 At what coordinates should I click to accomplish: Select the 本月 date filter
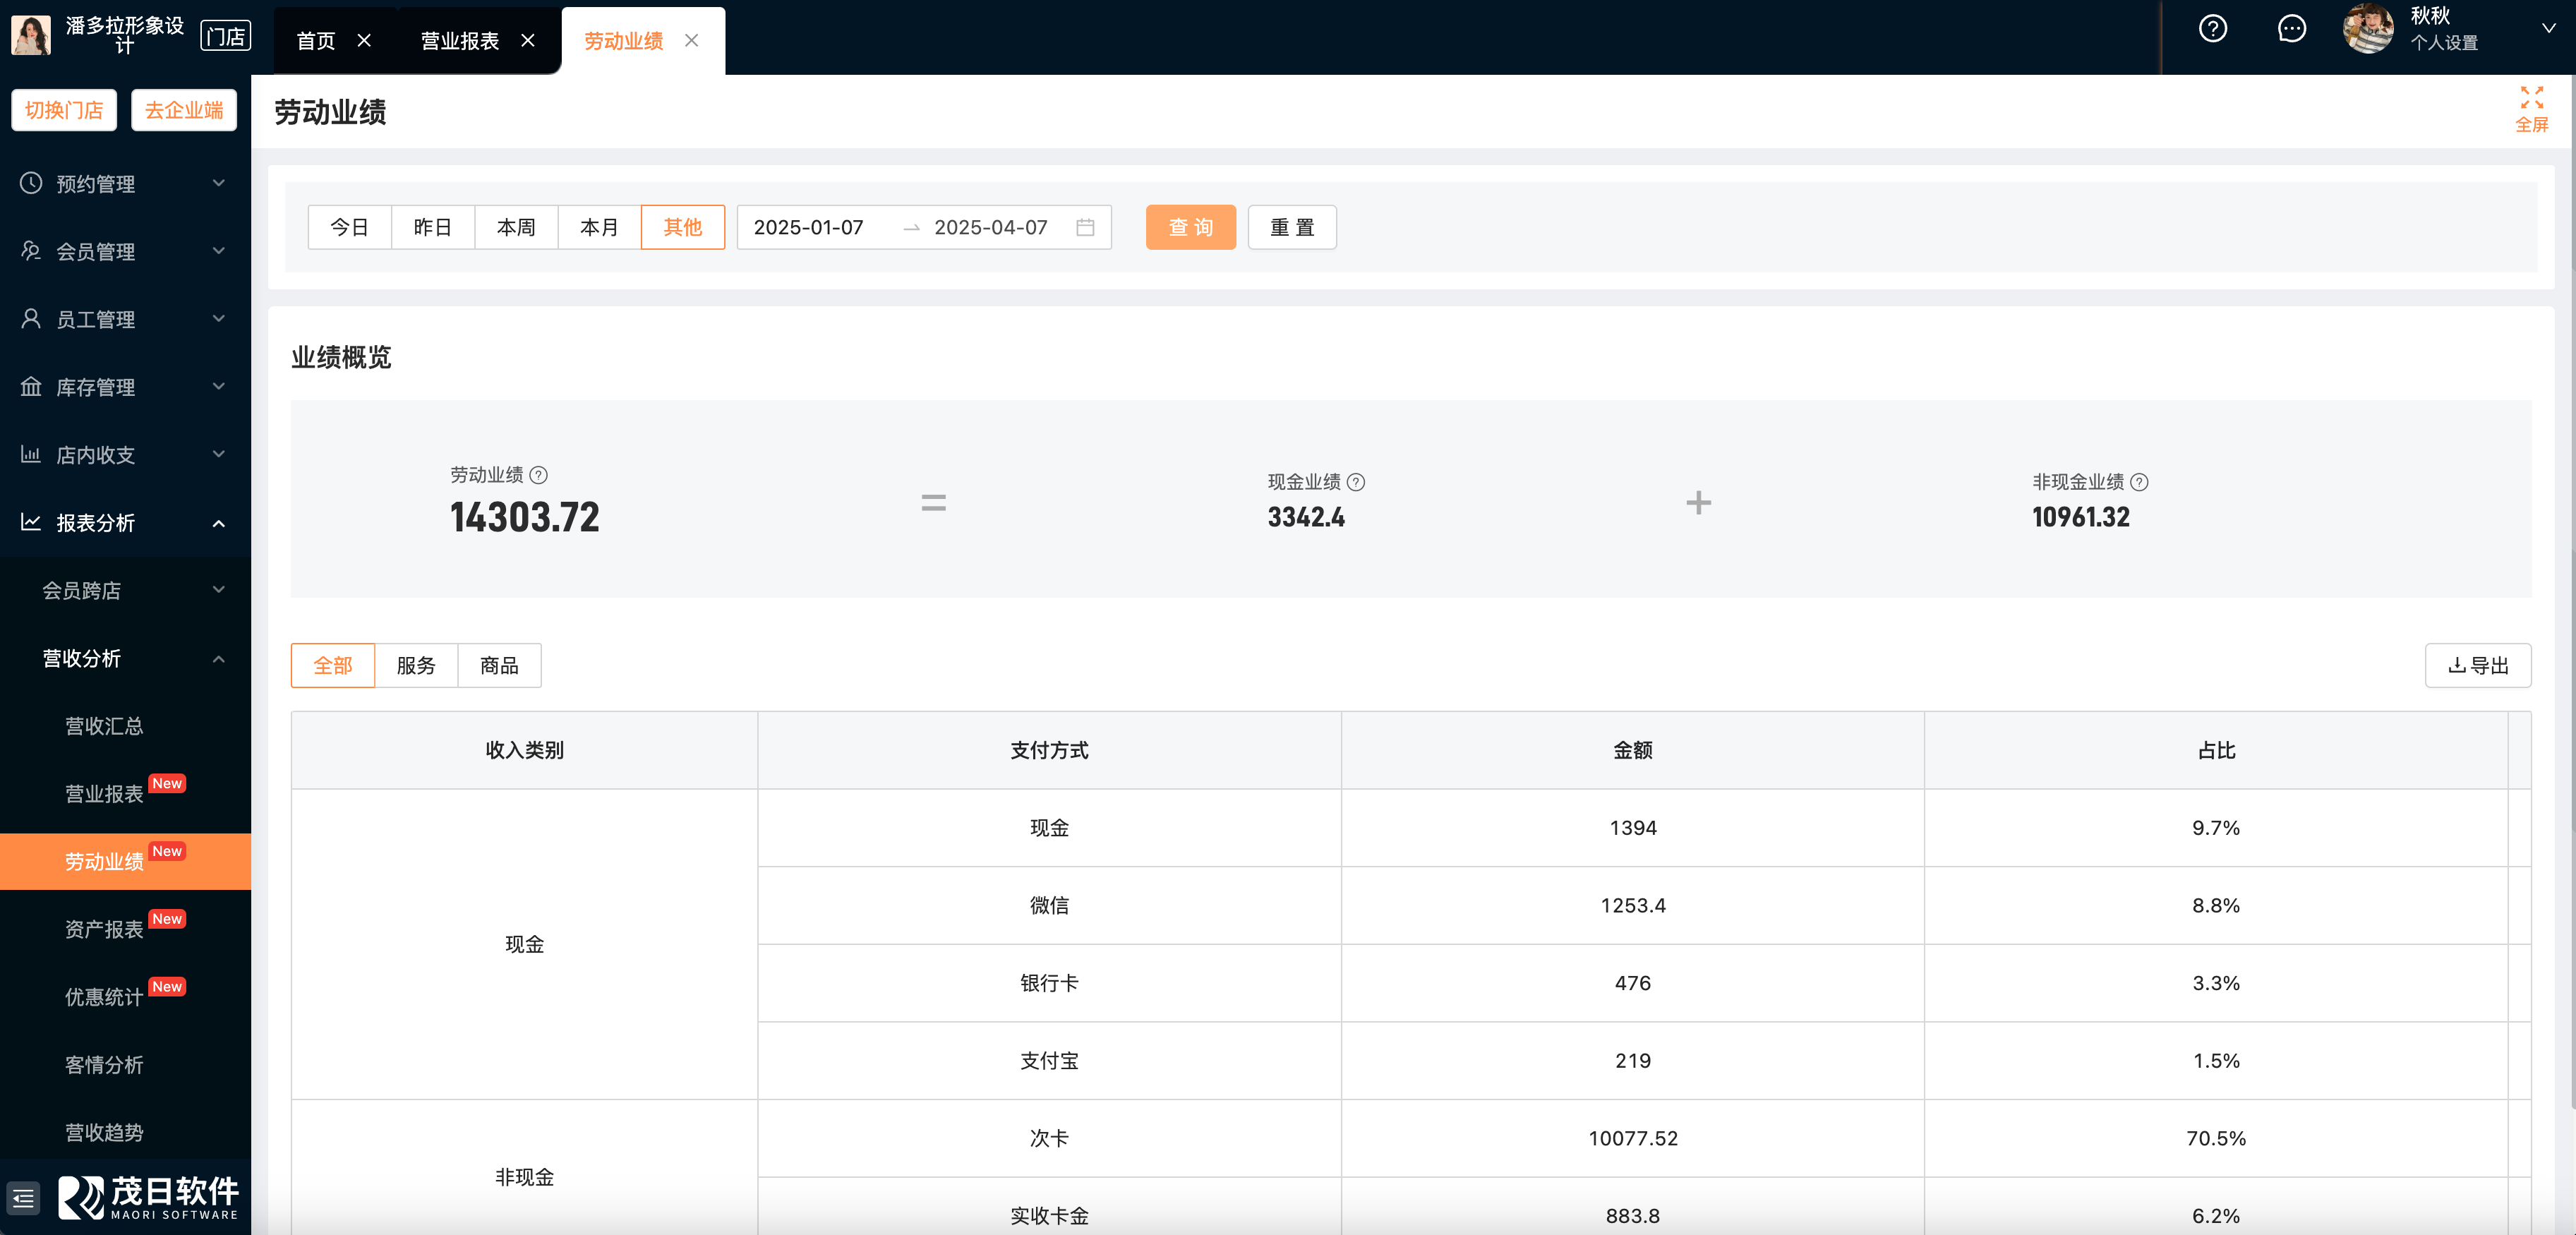599,227
